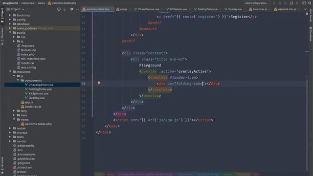Viewport: 313px width, 176px height.
Task: Expand the sass folder
Action: pos(14,115)
